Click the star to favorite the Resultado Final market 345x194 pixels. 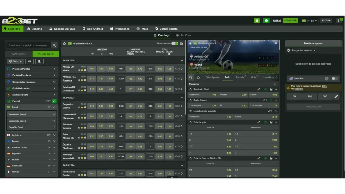[x=190, y=89]
